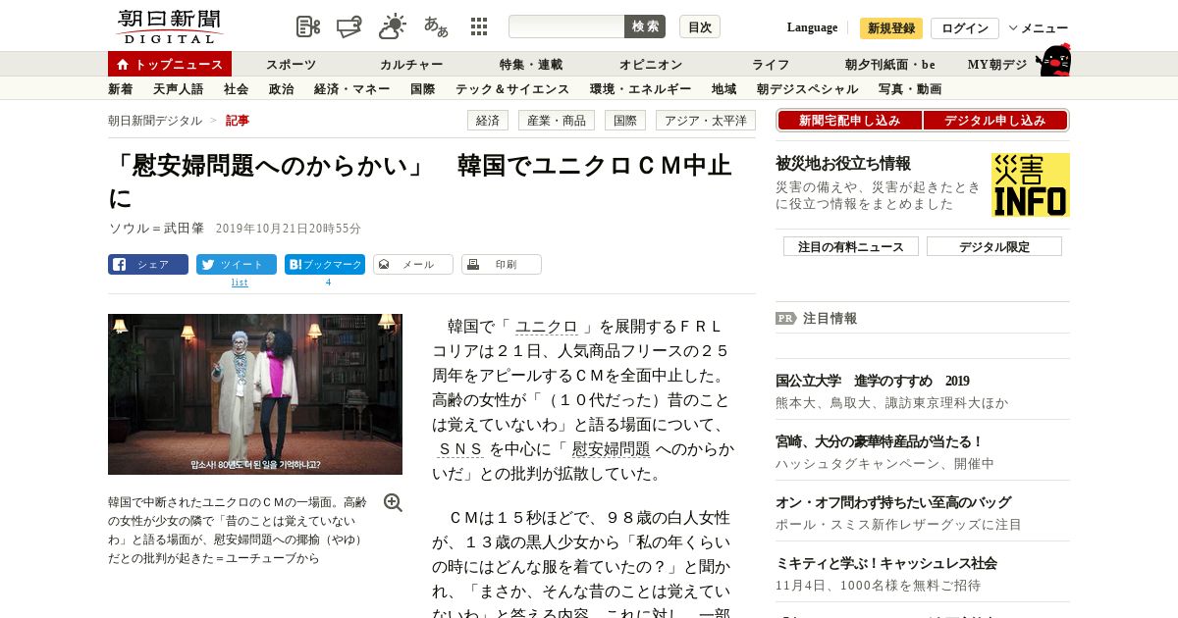Viewport: 1178px width, 618px height.
Task: Click the ＳＮＳ keyword link
Action: coord(460,449)
